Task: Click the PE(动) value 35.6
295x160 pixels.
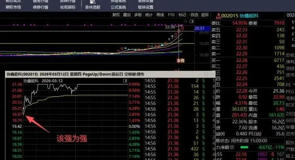Action: 280,134
